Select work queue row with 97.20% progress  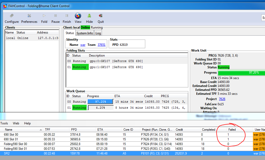tap(127, 102)
